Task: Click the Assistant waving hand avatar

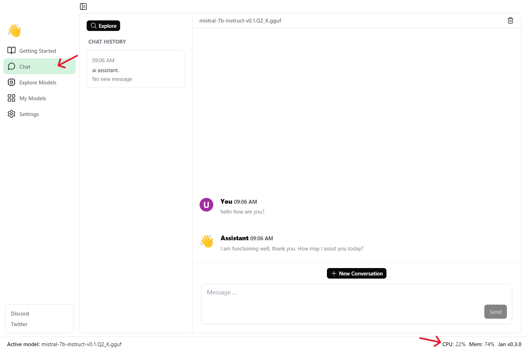Action: [x=207, y=241]
